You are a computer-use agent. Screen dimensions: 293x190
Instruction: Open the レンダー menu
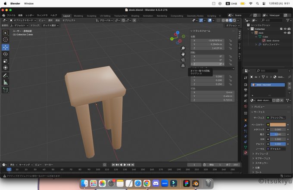(x=30, y=15)
